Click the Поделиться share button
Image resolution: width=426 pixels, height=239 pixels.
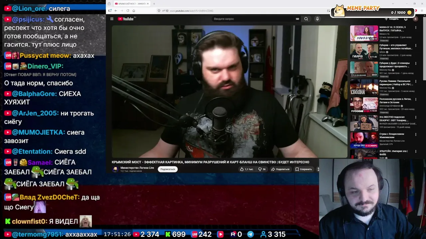(x=280, y=169)
